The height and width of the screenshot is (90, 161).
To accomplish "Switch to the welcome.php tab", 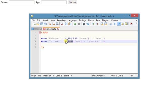I will [51, 29].
